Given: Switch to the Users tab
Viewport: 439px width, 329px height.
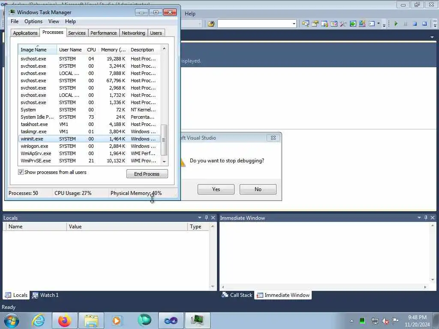Looking at the screenshot, I should 156,33.
